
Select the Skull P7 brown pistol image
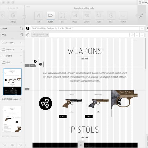tap(72, 103)
